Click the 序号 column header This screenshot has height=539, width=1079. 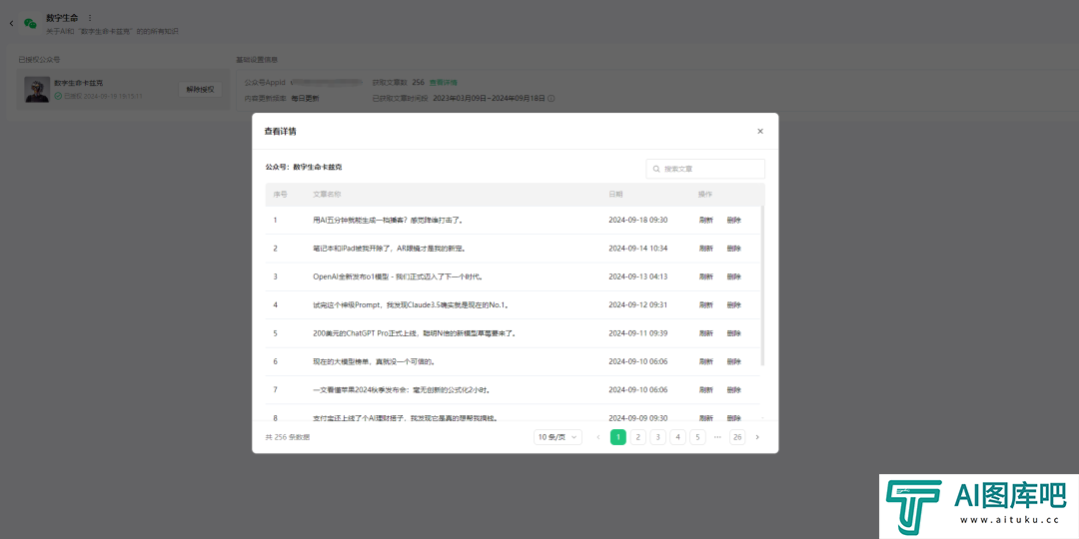280,195
